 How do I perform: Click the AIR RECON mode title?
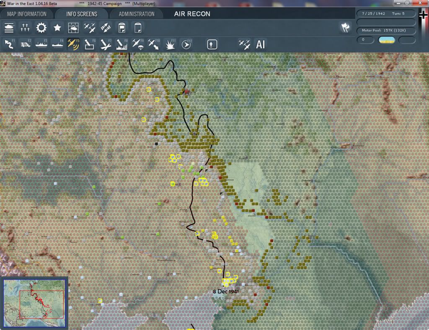click(x=192, y=14)
